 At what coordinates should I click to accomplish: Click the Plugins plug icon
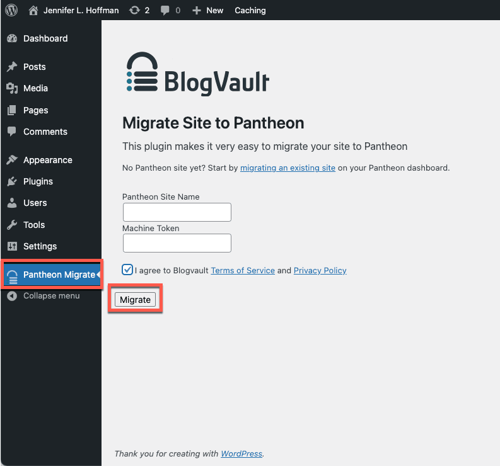coord(12,181)
